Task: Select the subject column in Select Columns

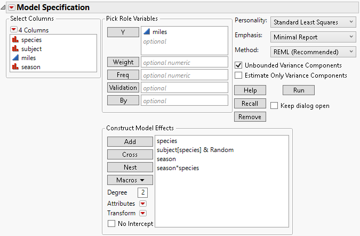Action: coord(31,49)
